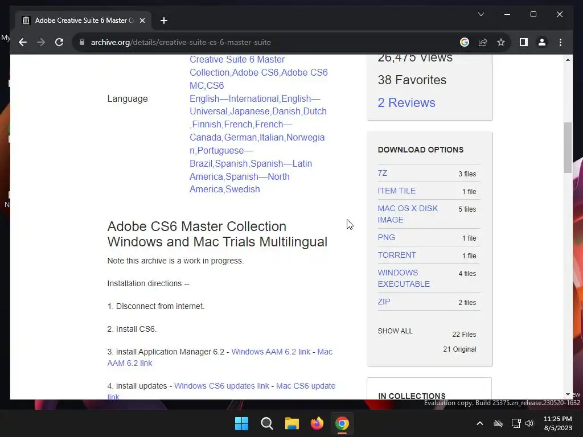Click SHOW ALL files

point(395,331)
